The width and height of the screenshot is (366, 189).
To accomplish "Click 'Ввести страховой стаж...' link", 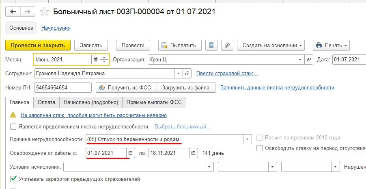I will (227, 74).
